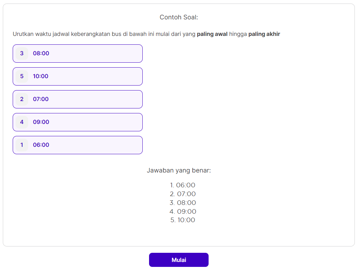Click answer line '4. 09:00'
Screen dimensions: 358x269
tap(183, 212)
